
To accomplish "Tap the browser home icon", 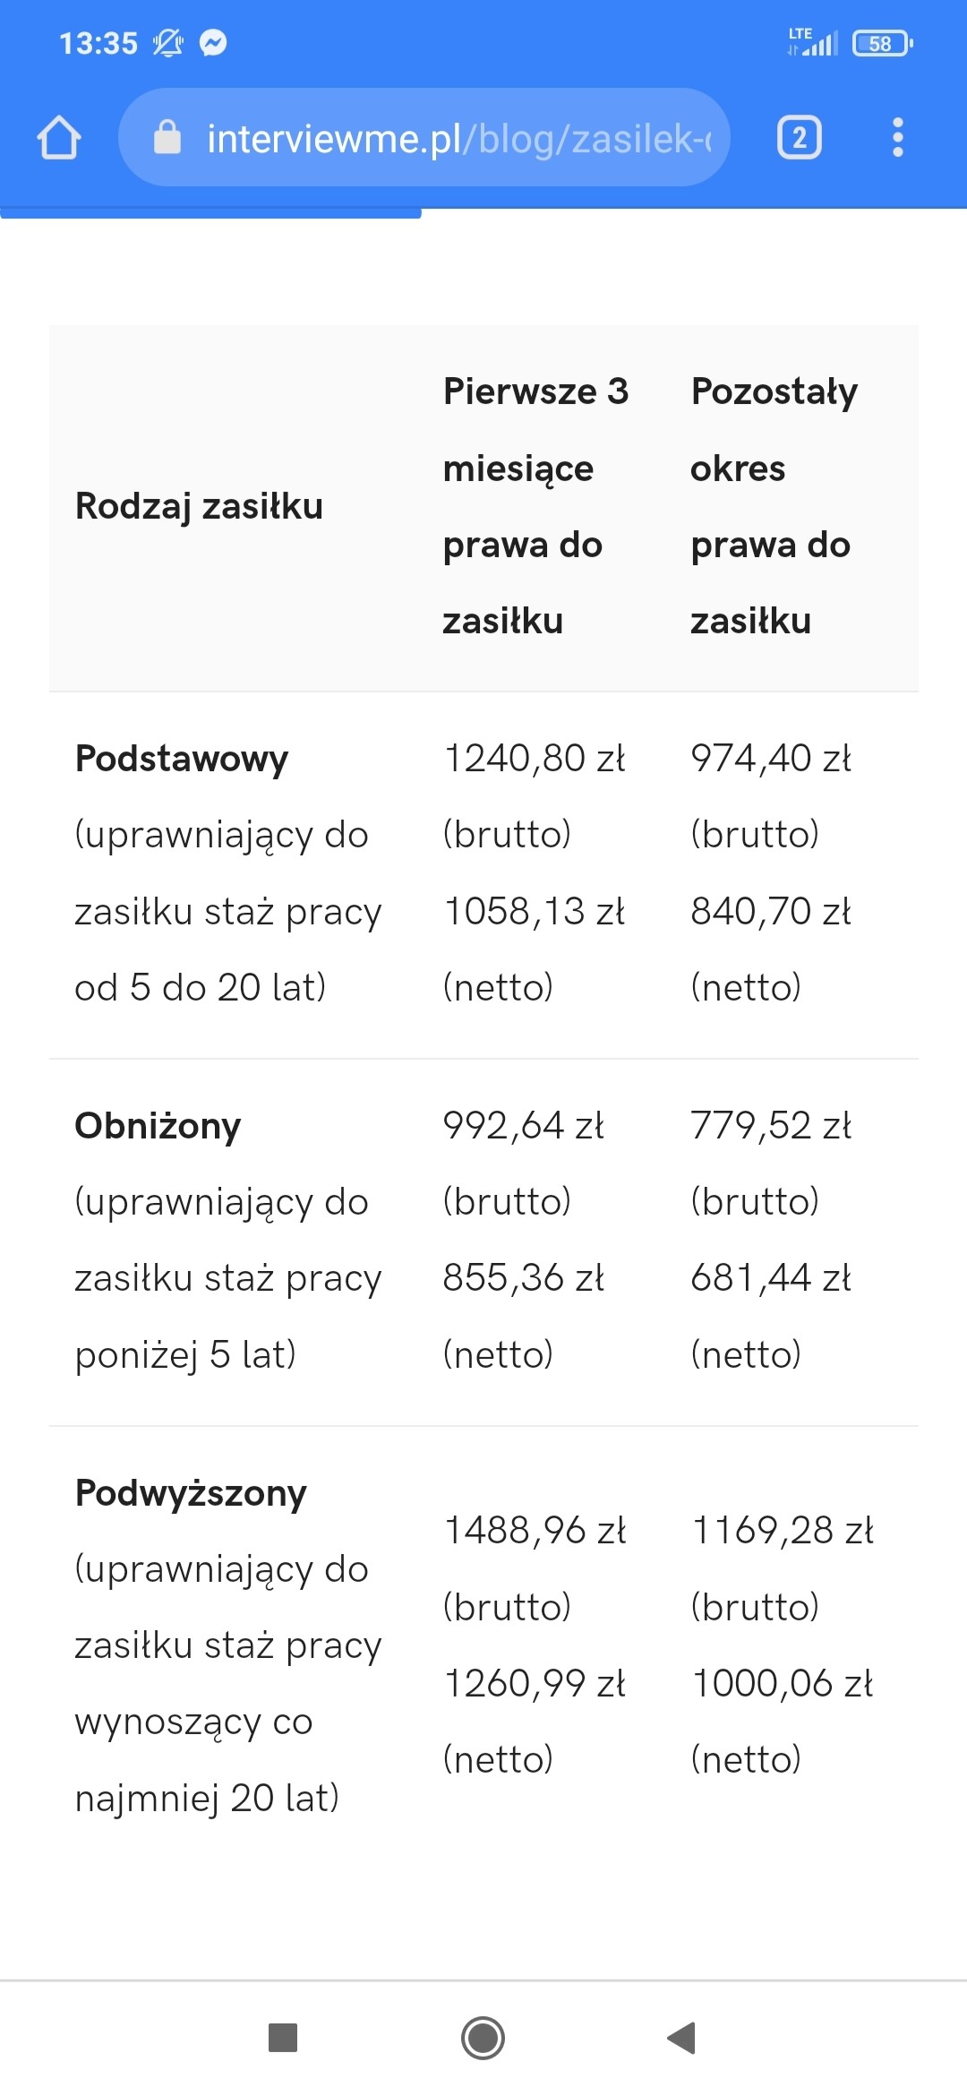I will point(59,138).
